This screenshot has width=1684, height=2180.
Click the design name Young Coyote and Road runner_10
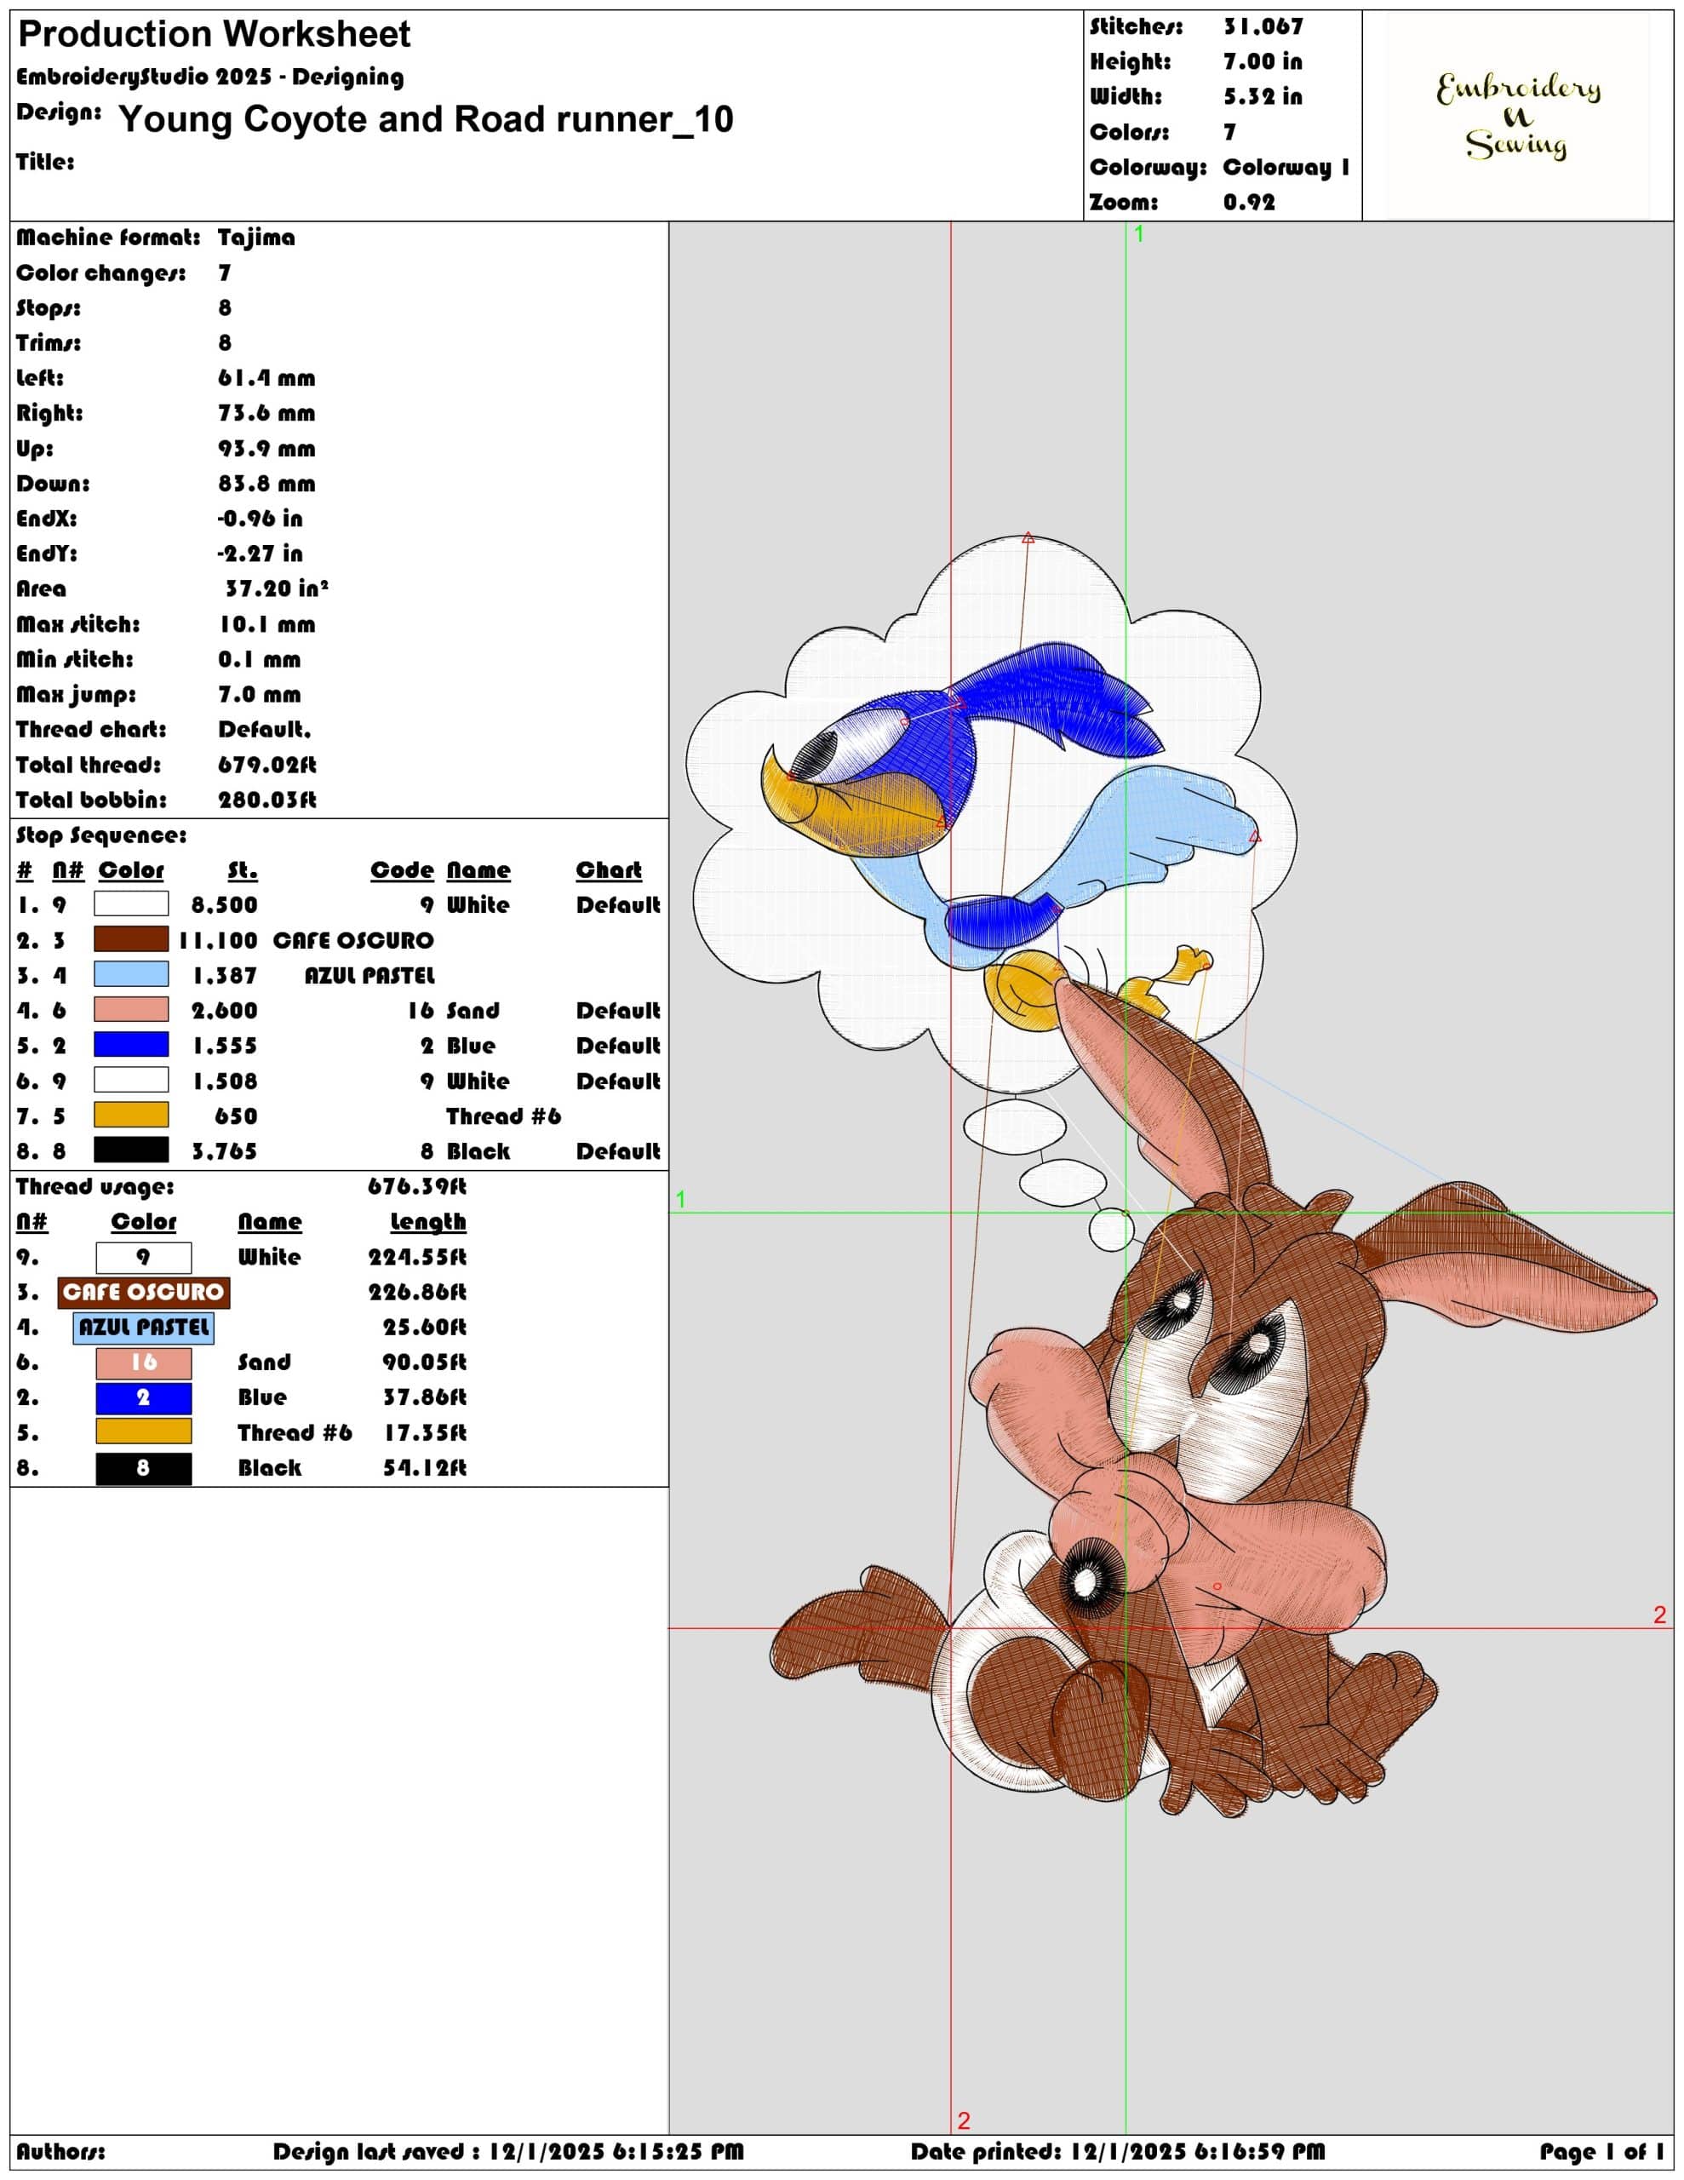point(427,120)
